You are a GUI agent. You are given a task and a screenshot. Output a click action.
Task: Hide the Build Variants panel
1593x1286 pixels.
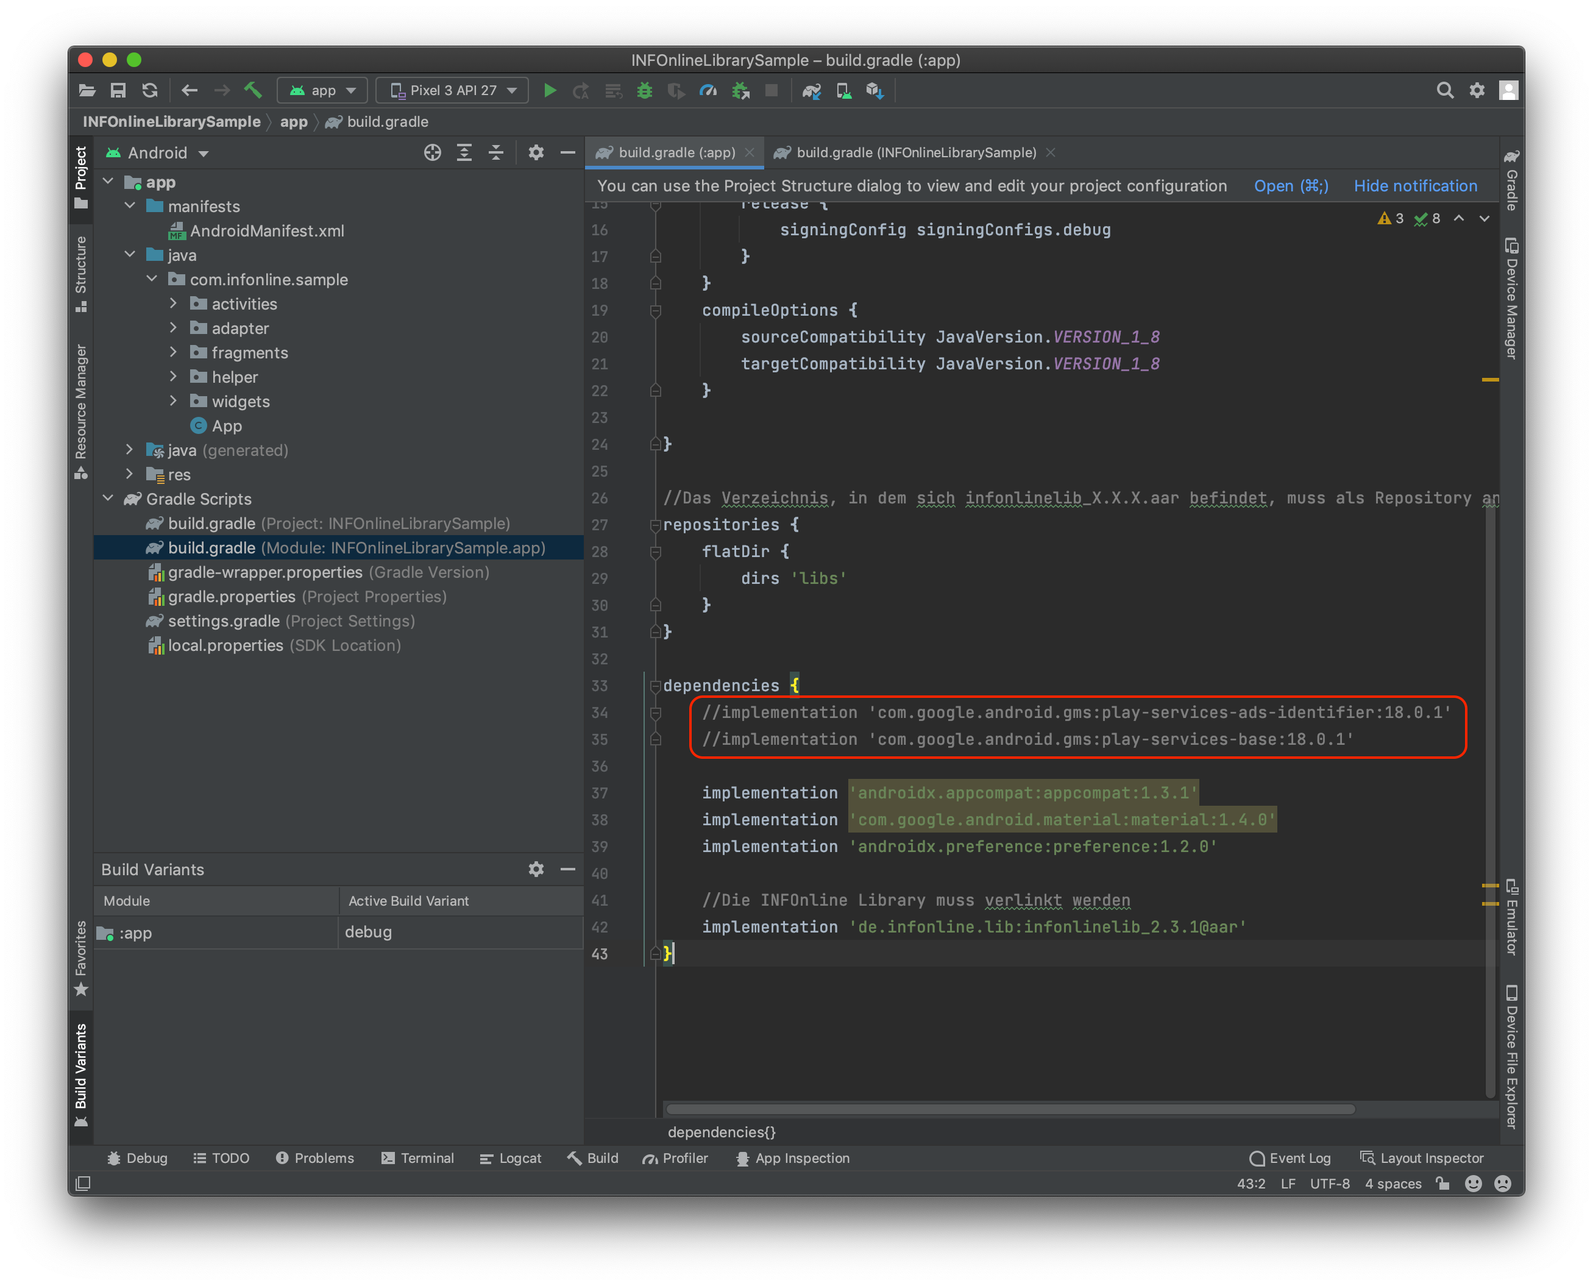567,869
